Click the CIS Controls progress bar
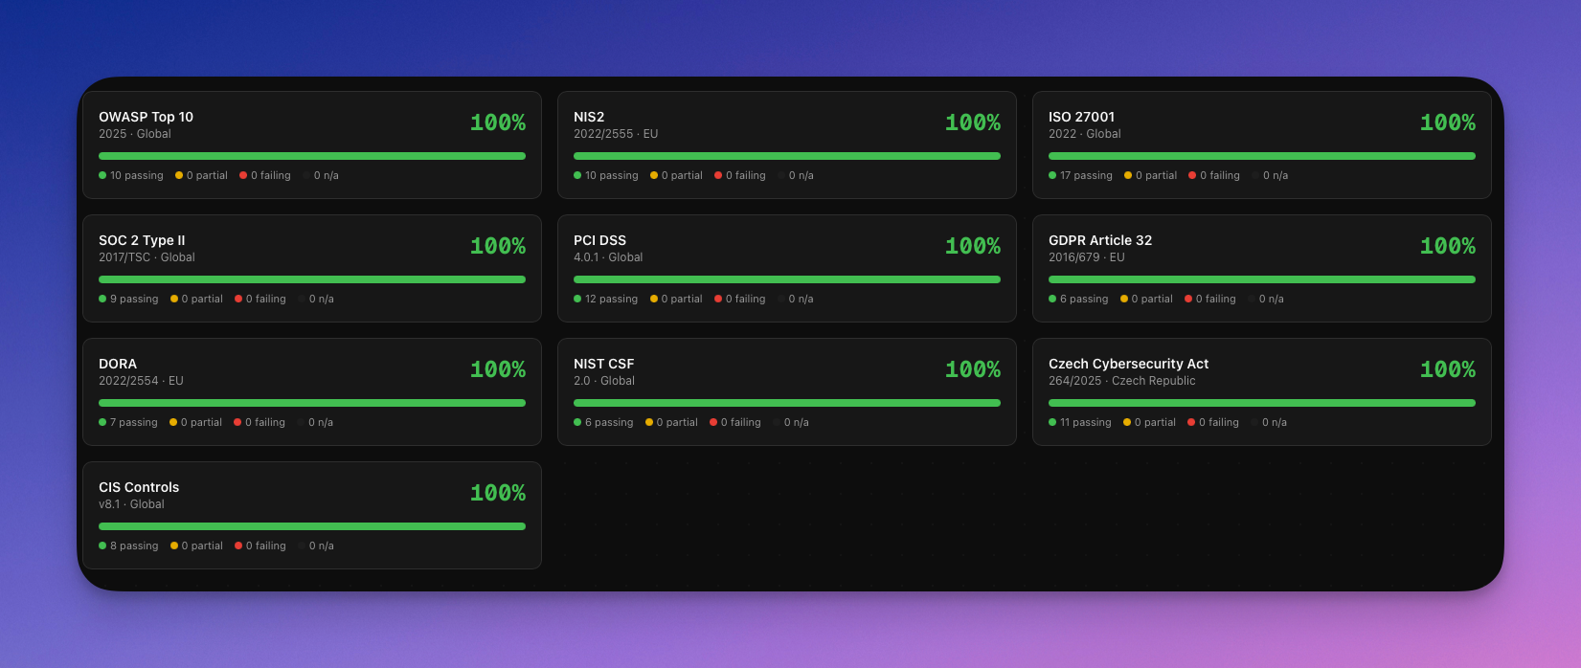Image resolution: width=1581 pixels, height=668 pixels. coord(312,526)
